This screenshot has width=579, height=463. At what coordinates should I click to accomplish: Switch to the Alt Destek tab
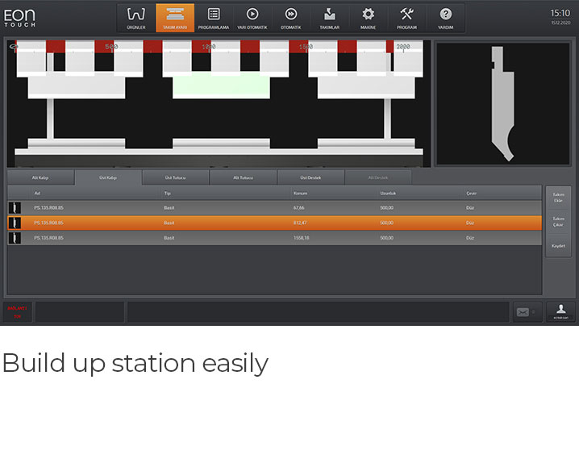(378, 177)
